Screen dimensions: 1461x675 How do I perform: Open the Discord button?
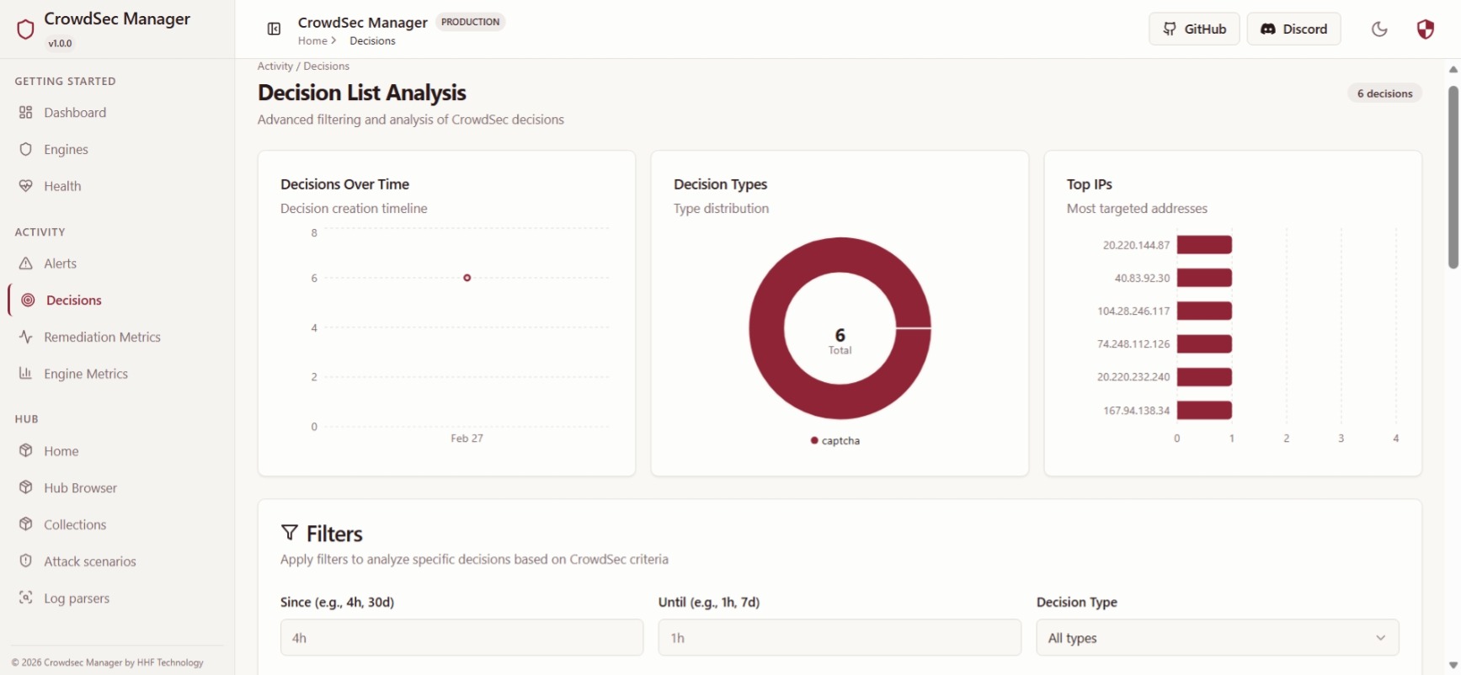(1293, 29)
